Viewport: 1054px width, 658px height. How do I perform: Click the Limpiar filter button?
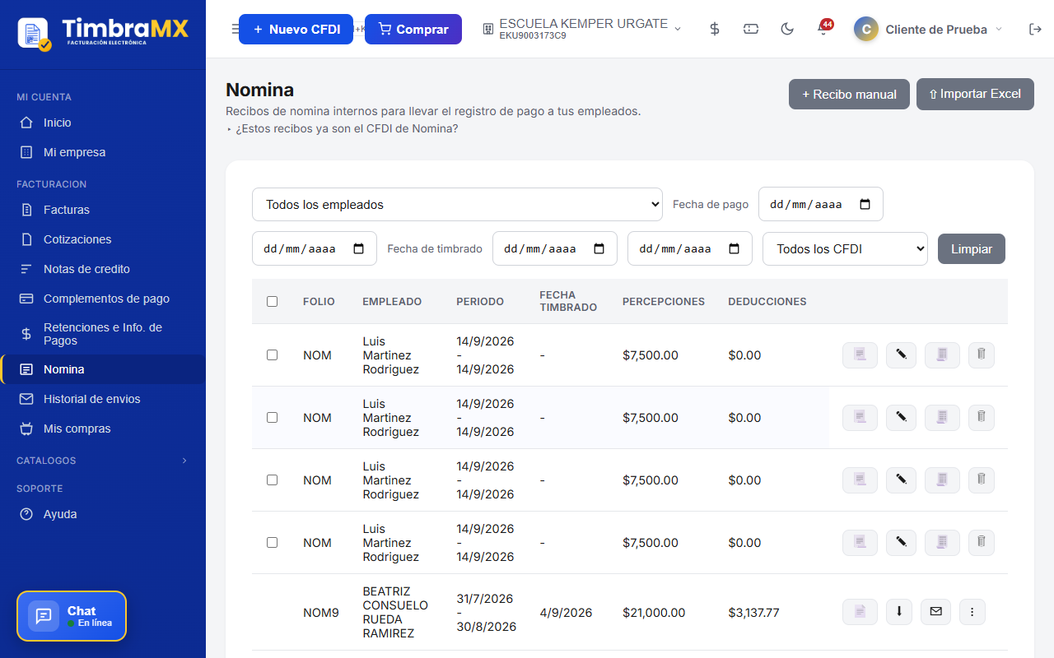click(x=972, y=248)
